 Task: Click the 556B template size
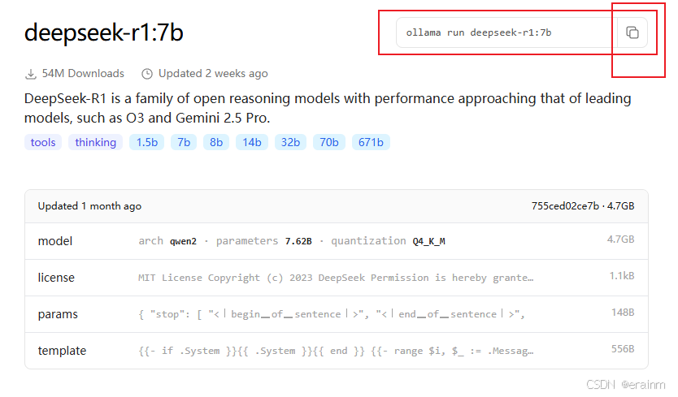[x=623, y=348]
